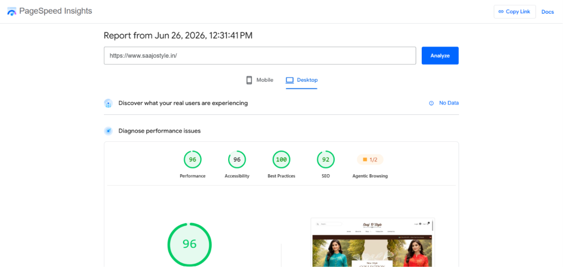The image size is (563, 267).
Task: Click the Best Practices label
Action: pos(281,176)
